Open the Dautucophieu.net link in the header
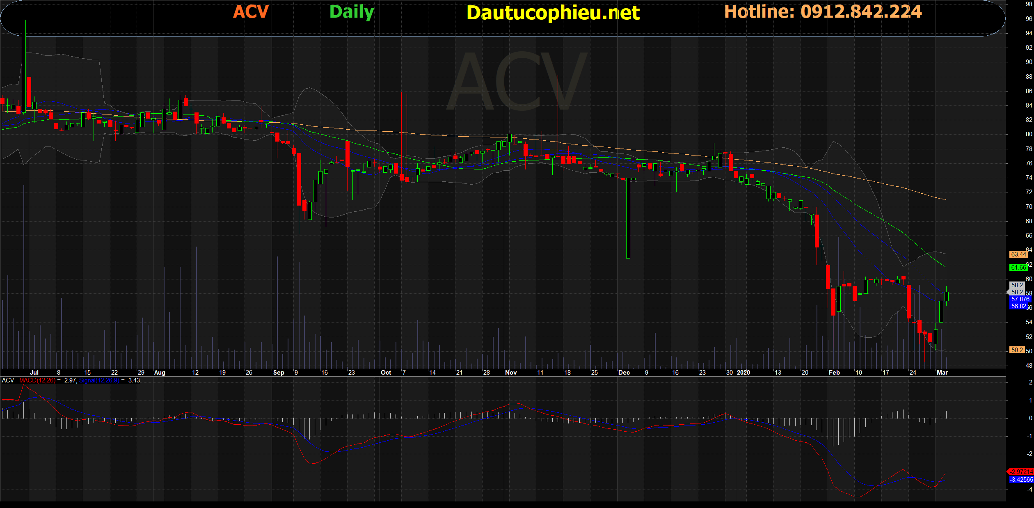The image size is (1034, 508). click(553, 12)
